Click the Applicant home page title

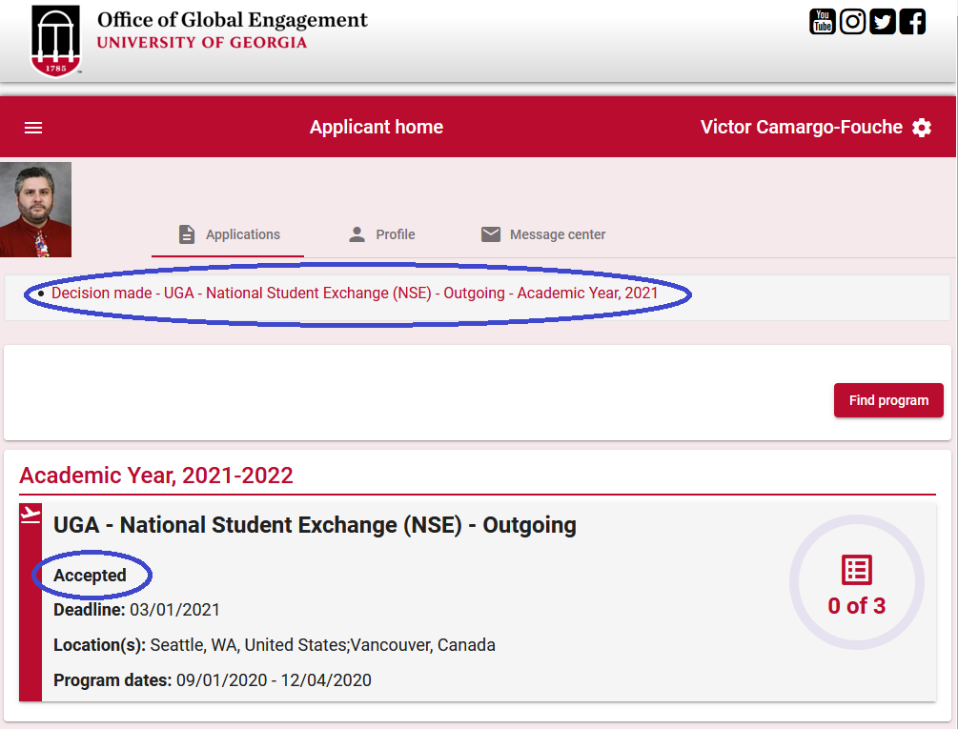pyautogui.click(x=377, y=127)
